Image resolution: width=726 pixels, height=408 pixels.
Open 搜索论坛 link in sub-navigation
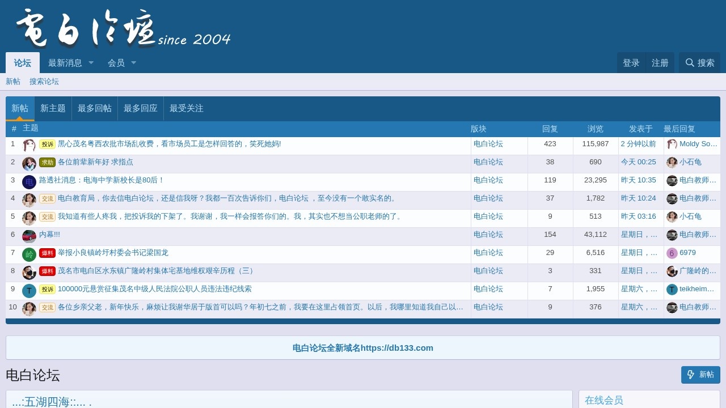coord(44,82)
